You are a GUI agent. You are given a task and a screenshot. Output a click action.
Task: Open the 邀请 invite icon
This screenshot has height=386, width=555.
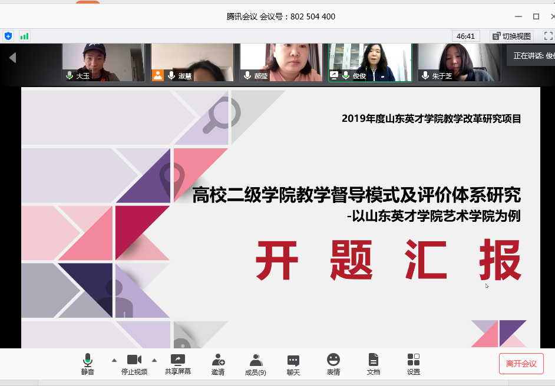[x=218, y=364]
